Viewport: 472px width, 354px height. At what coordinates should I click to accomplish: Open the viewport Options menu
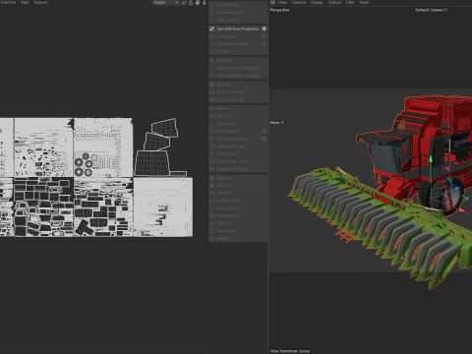334,2
